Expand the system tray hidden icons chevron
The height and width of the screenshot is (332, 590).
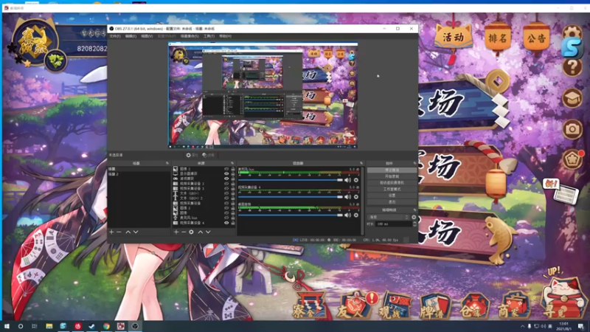[522, 326]
